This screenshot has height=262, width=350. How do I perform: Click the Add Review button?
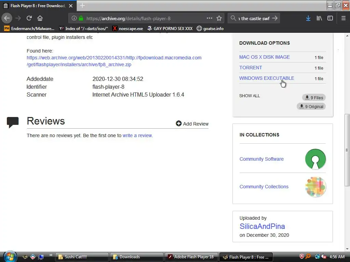192,123
